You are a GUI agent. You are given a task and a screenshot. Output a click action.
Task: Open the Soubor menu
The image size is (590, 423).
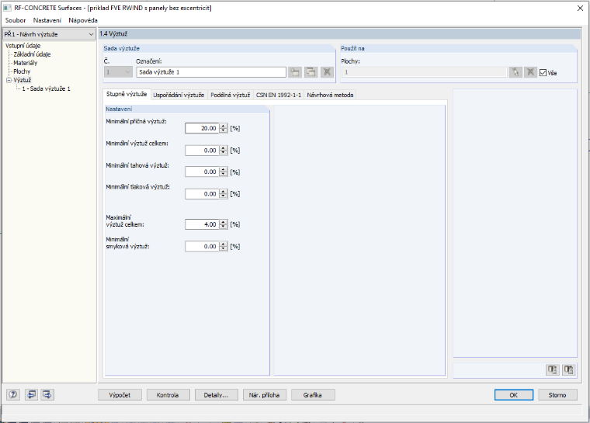pyautogui.click(x=16, y=20)
